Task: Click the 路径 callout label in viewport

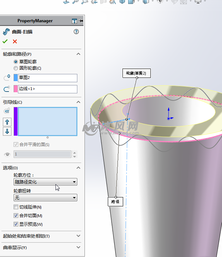Action: pyautogui.click(x=115, y=202)
